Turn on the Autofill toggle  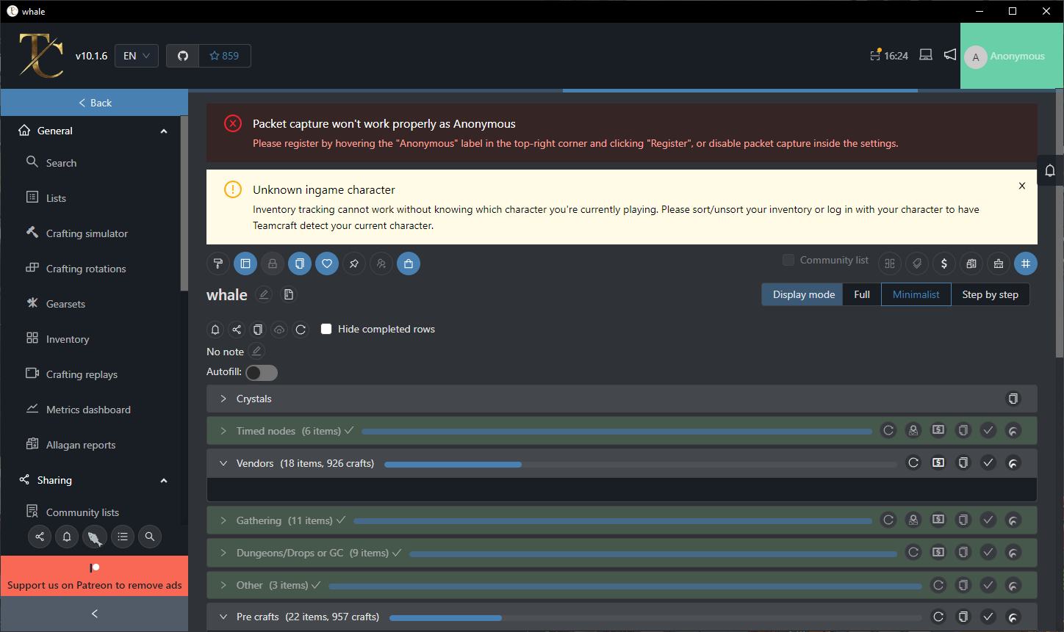[261, 372]
